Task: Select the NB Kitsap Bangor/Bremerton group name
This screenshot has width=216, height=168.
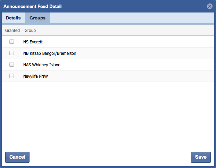Action: click(50, 53)
